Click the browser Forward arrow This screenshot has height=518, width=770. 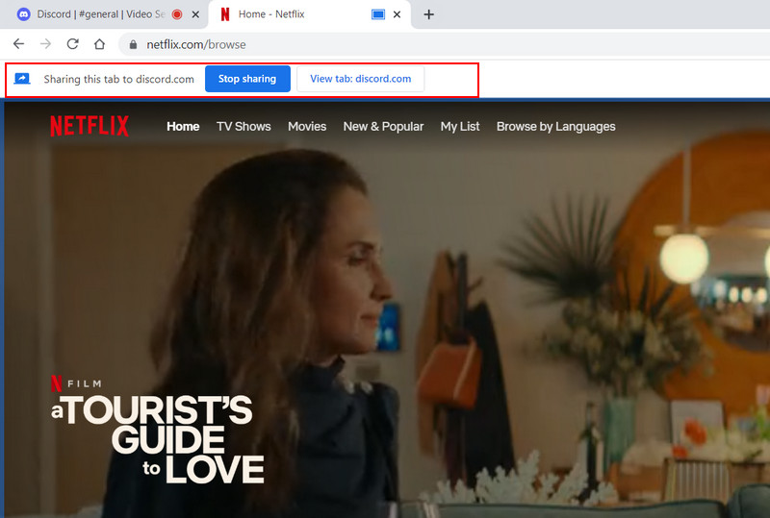[x=45, y=44]
